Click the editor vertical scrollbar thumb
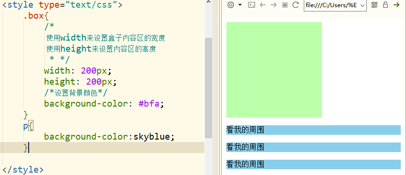 pyautogui.click(x=208, y=88)
